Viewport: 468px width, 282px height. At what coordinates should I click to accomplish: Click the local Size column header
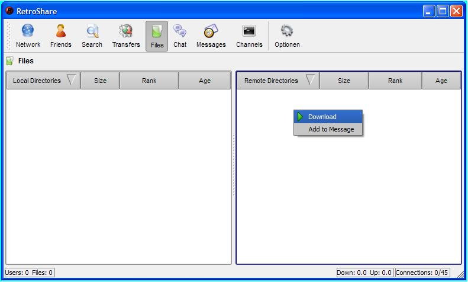click(x=101, y=81)
